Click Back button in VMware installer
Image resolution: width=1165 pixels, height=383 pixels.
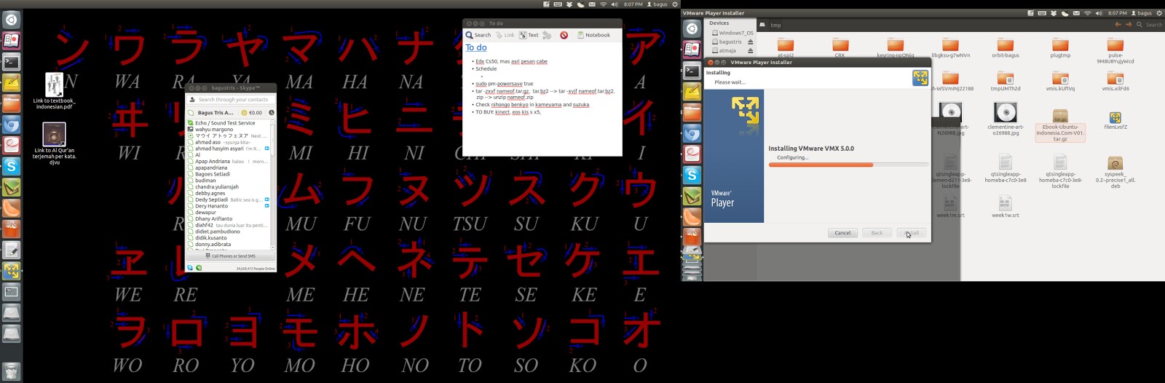click(x=877, y=233)
